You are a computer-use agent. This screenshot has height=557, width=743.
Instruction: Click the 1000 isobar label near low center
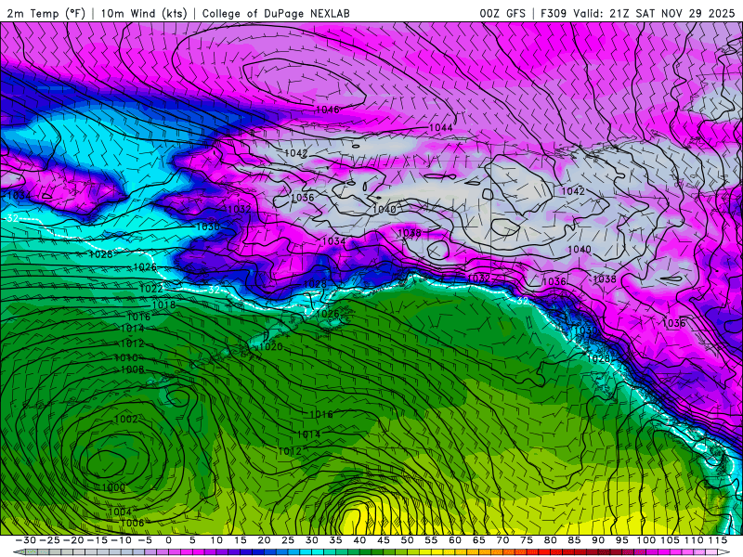point(113,487)
